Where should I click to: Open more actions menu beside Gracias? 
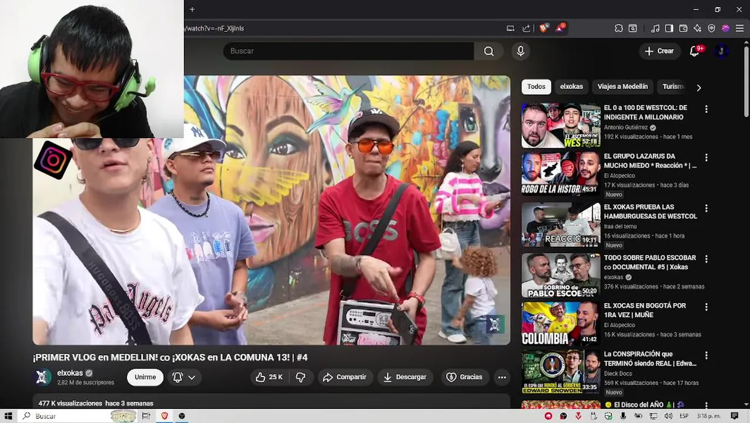501,377
